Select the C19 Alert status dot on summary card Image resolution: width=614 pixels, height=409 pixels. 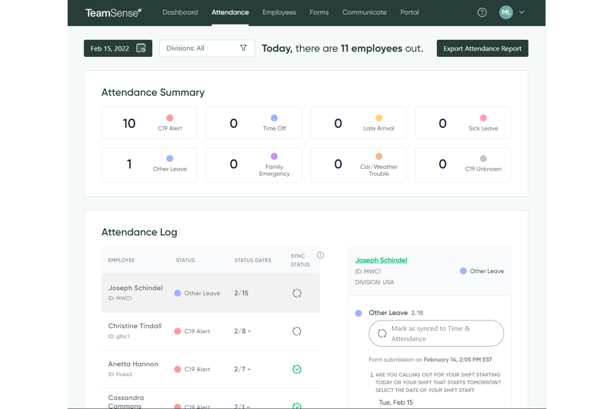coord(170,117)
